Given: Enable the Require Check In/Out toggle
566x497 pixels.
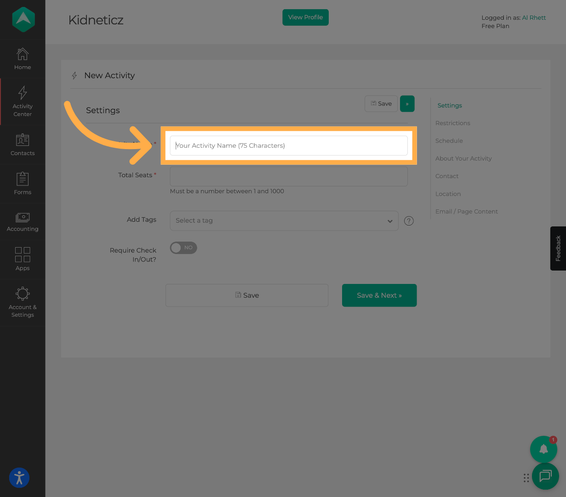Looking at the screenshot, I should coord(183,248).
